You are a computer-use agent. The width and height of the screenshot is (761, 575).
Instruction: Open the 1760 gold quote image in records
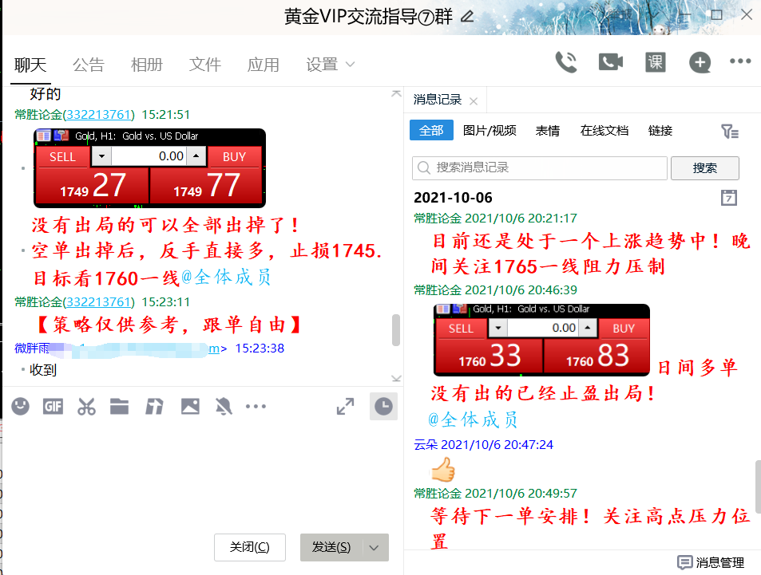click(541, 340)
